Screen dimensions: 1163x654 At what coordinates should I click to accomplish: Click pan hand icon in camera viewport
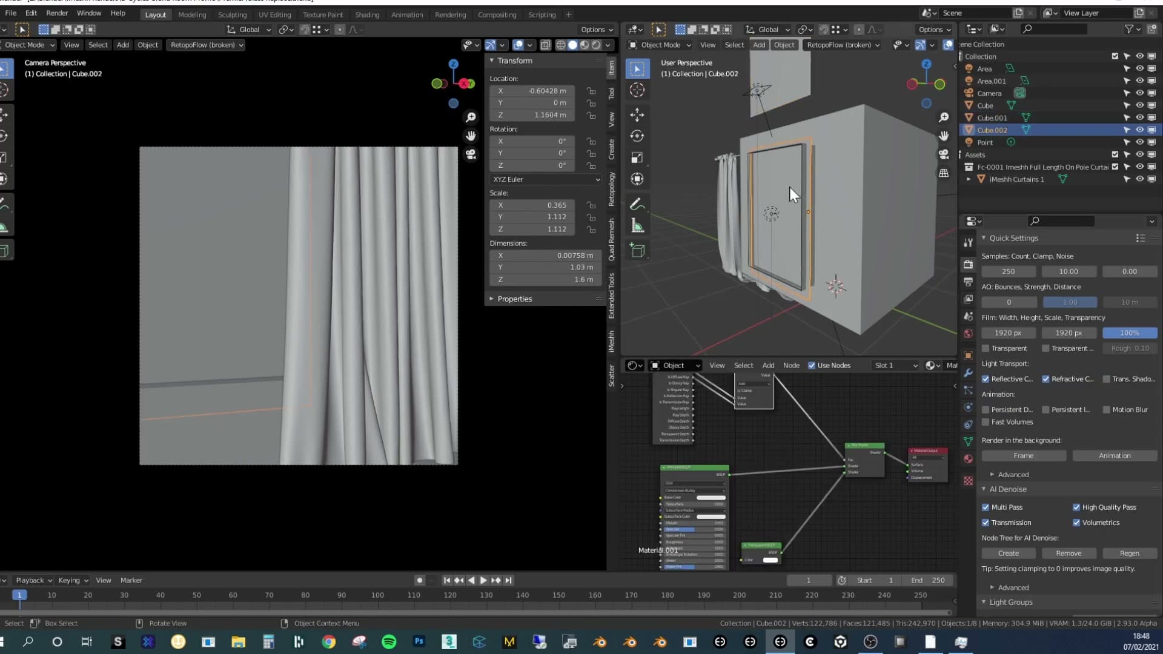(x=471, y=136)
